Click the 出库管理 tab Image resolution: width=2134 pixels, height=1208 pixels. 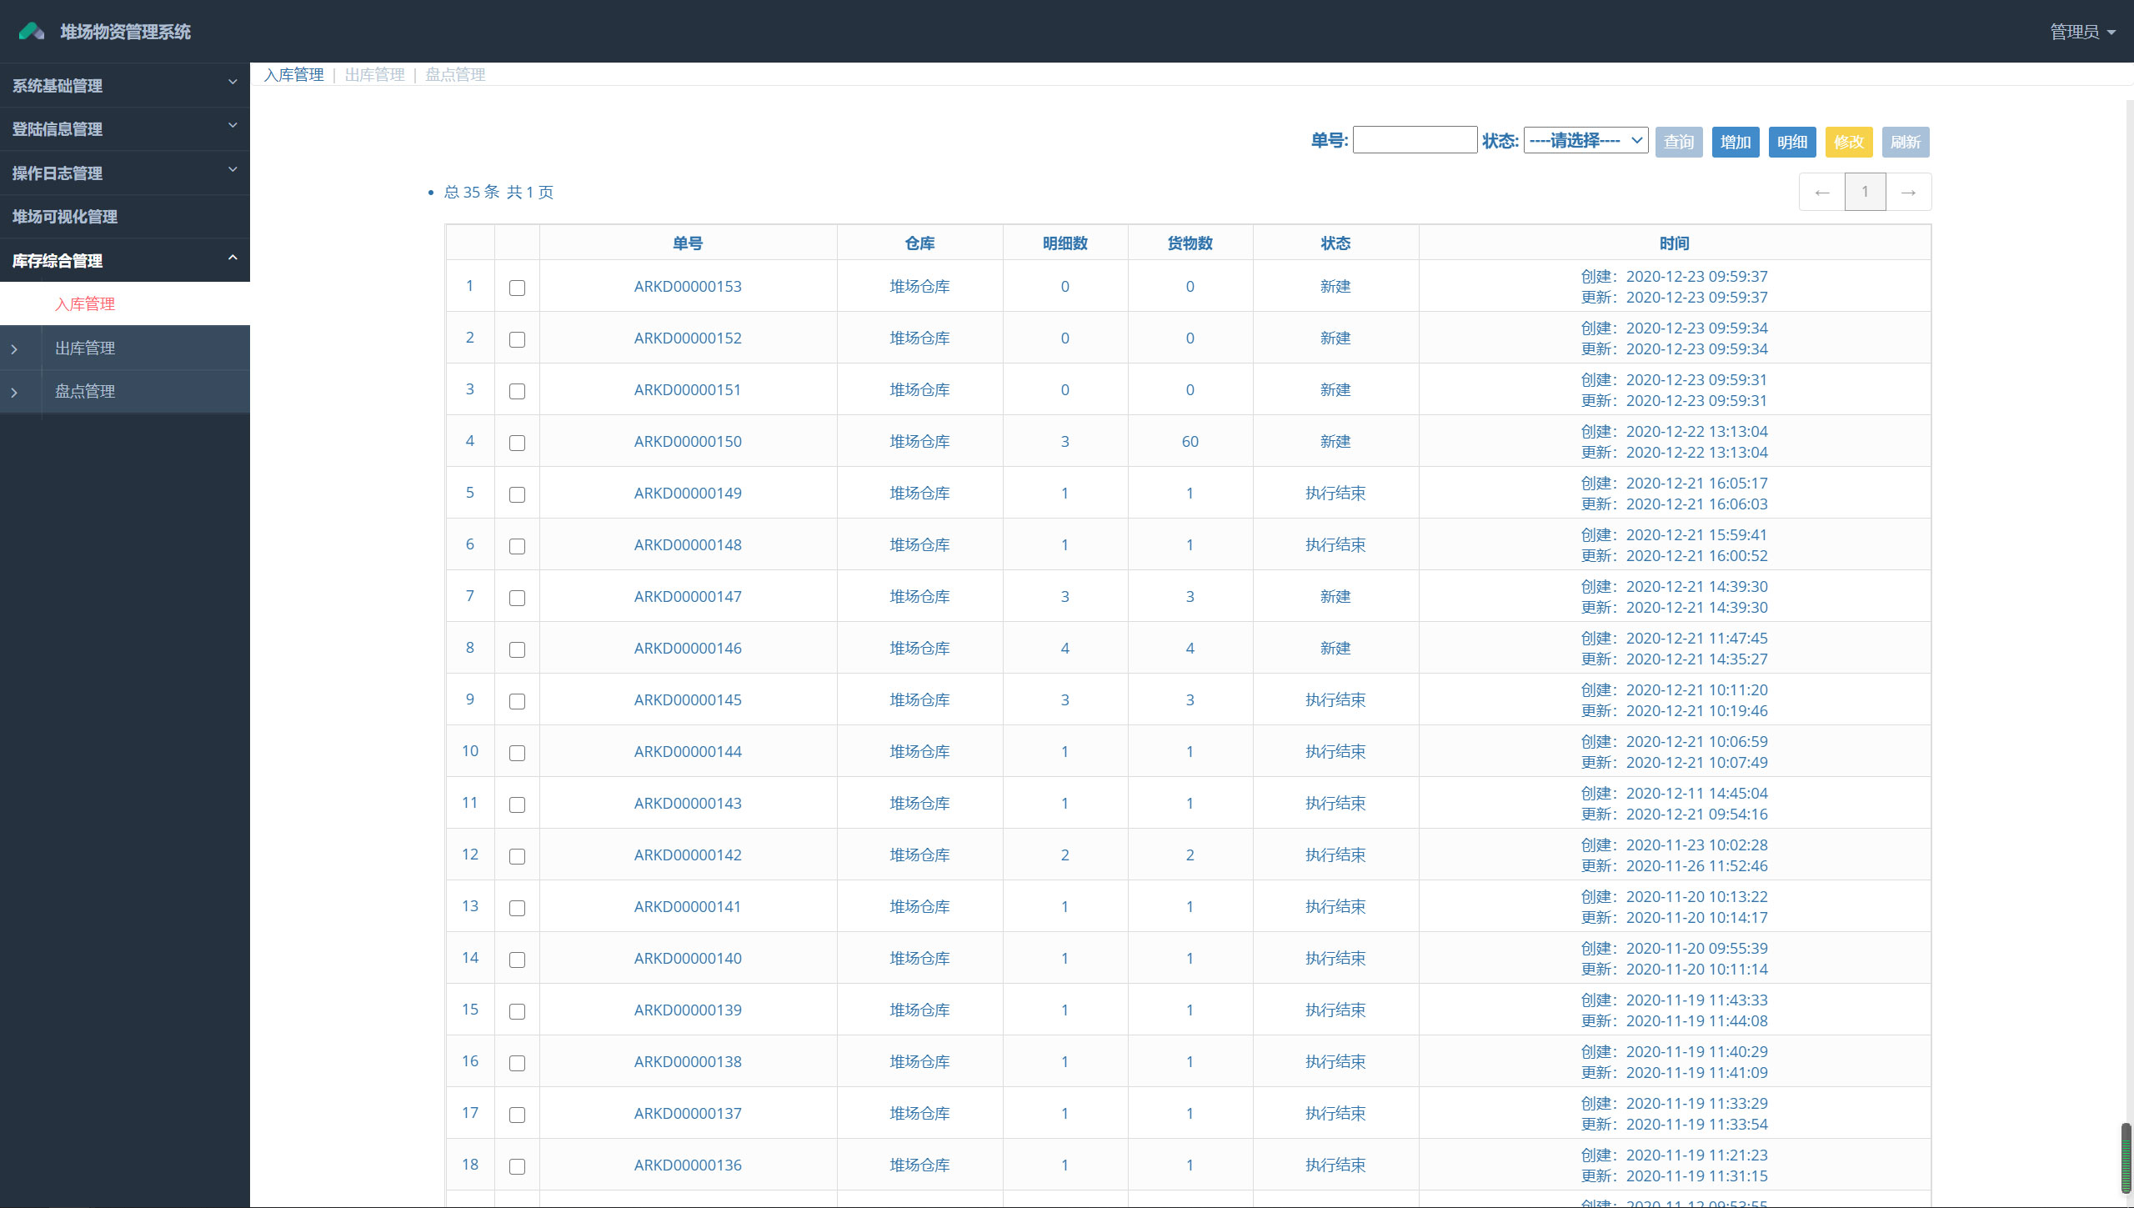tap(375, 73)
